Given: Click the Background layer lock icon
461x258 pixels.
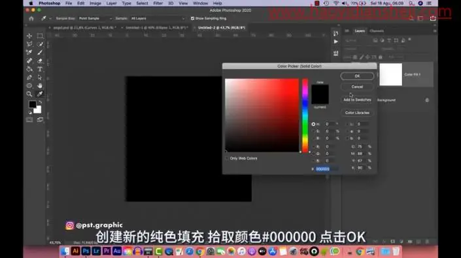Looking at the screenshot, I should 427,100.
